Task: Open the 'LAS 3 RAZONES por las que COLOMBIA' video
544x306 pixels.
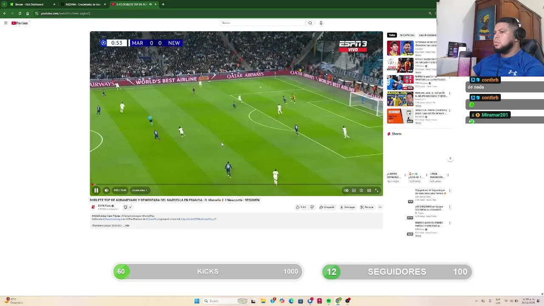Action: [430, 208]
